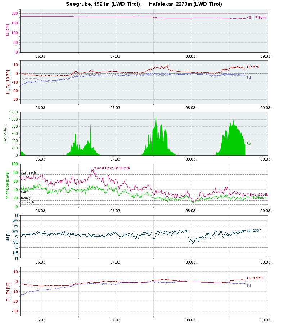The image size is (288, 324).
Task: Click the 'ff.Boe: 25,4k' gust value label
Action: (257, 195)
